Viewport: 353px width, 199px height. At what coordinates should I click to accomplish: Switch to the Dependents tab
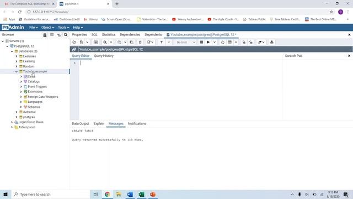point(153,34)
